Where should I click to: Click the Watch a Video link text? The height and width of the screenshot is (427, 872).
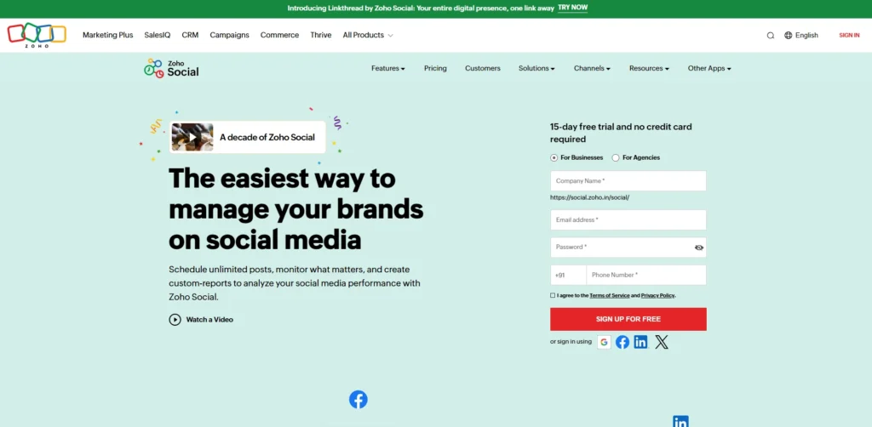(209, 320)
